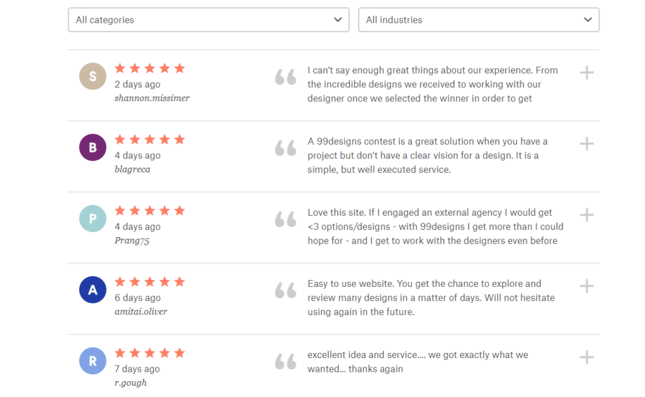
Task: Click the S avatar for shannon.missimer
Action: coord(93,77)
